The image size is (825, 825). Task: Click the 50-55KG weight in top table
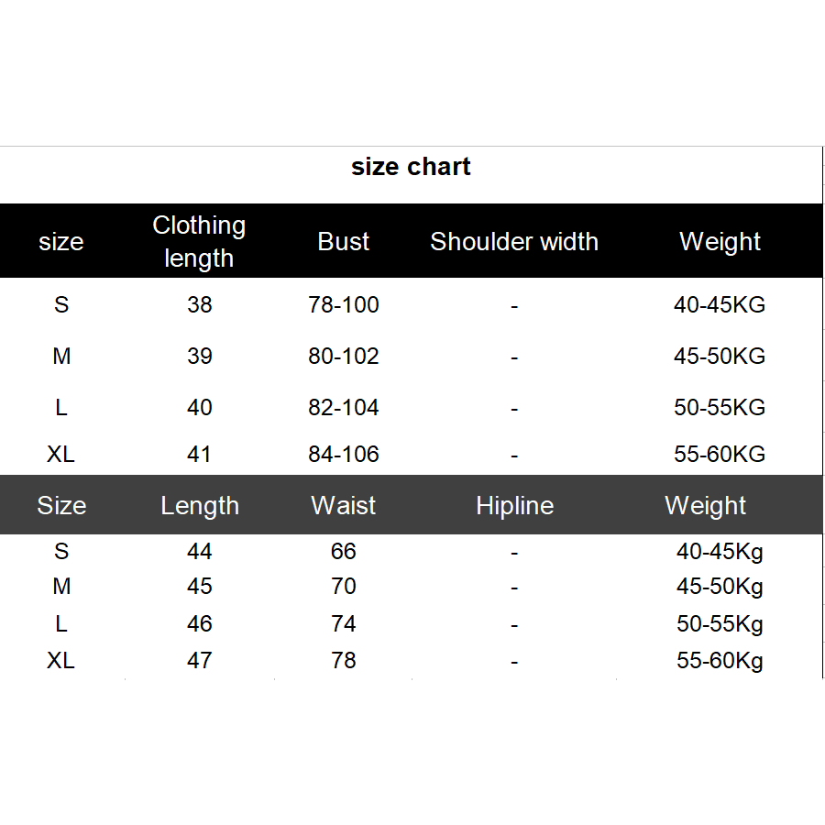click(720, 407)
